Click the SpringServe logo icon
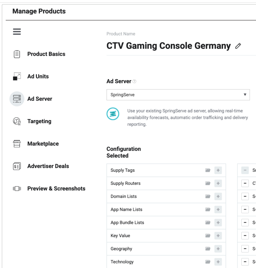The height and width of the screenshot is (268, 256). [x=113, y=114]
